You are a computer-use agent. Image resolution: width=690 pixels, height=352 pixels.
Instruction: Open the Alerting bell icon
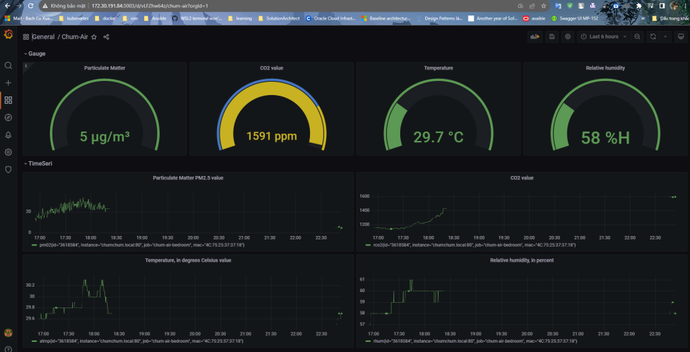pyautogui.click(x=8, y=135)
